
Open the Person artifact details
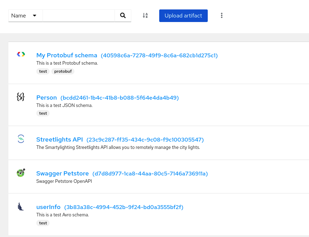coord(46,98)
